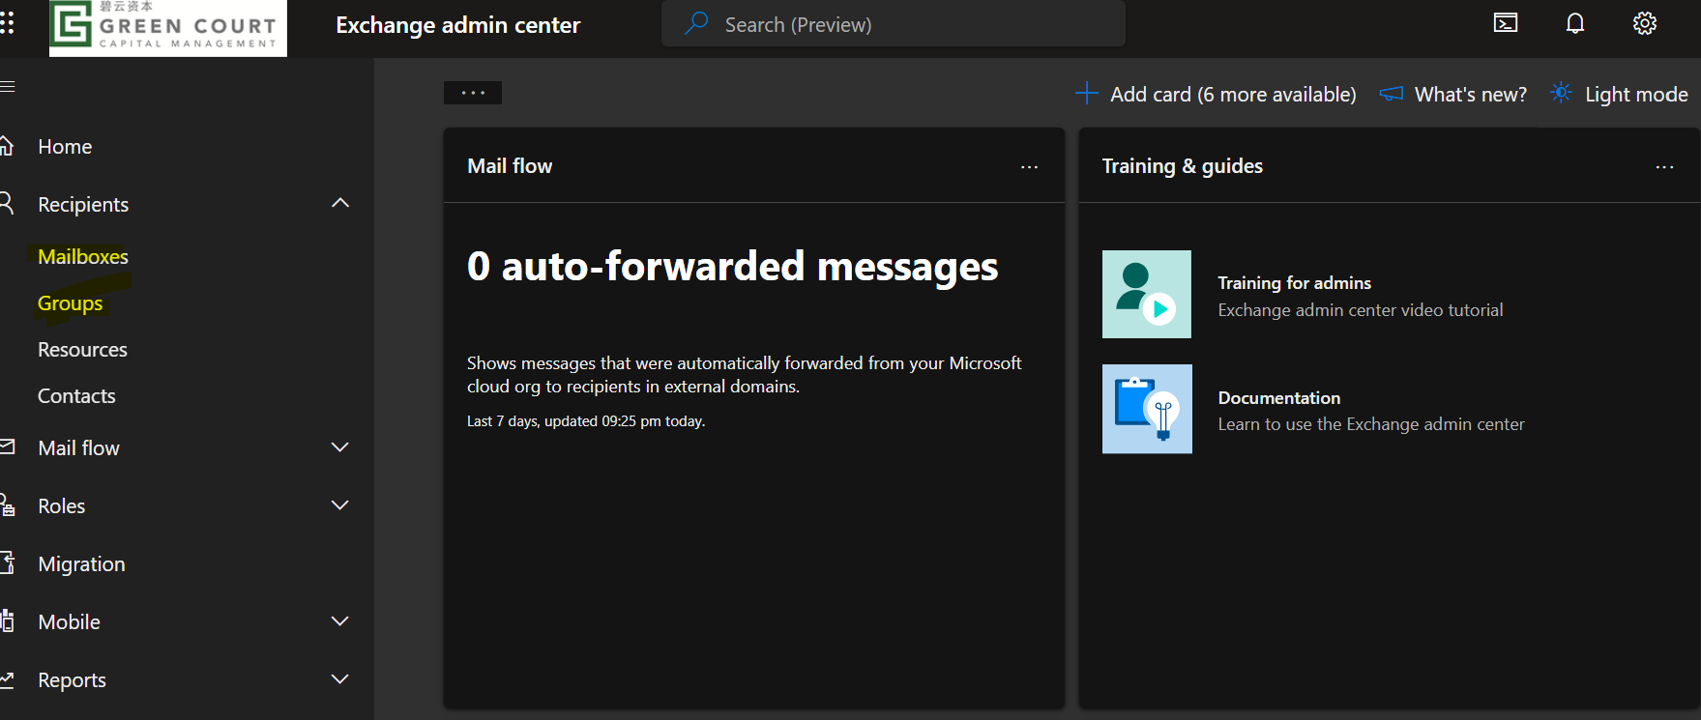
Task: Click the Reports chart icon
Action: point(7,679)
